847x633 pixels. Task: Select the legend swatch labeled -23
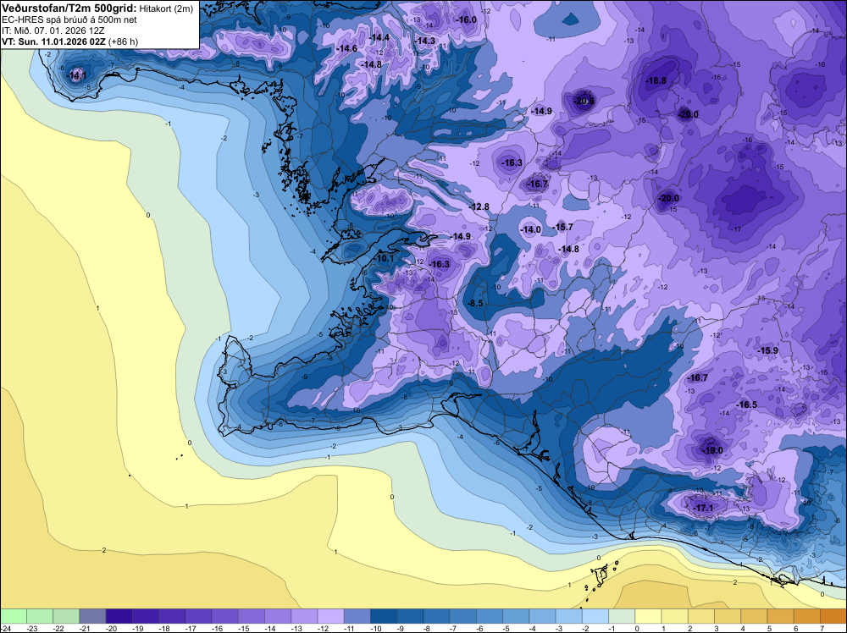[40, 616]
